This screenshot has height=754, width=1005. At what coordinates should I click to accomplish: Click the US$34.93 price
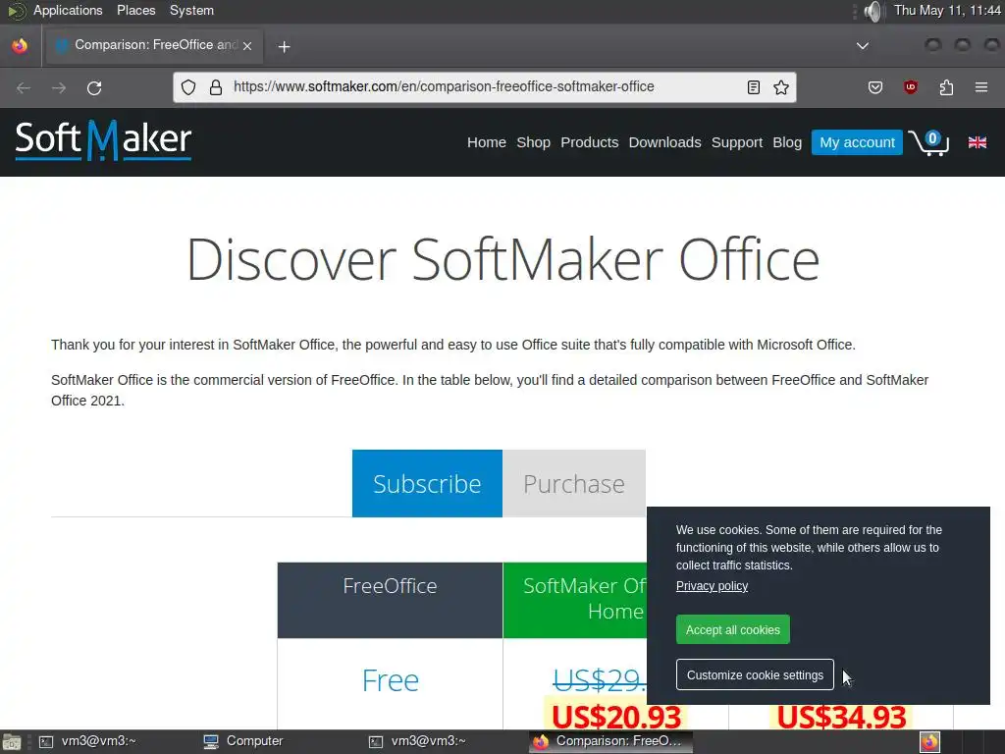coord(841,716)
